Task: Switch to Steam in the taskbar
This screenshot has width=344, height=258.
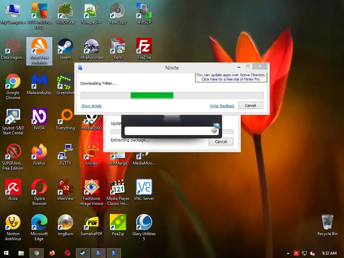Action: click(x=83, y=253)
